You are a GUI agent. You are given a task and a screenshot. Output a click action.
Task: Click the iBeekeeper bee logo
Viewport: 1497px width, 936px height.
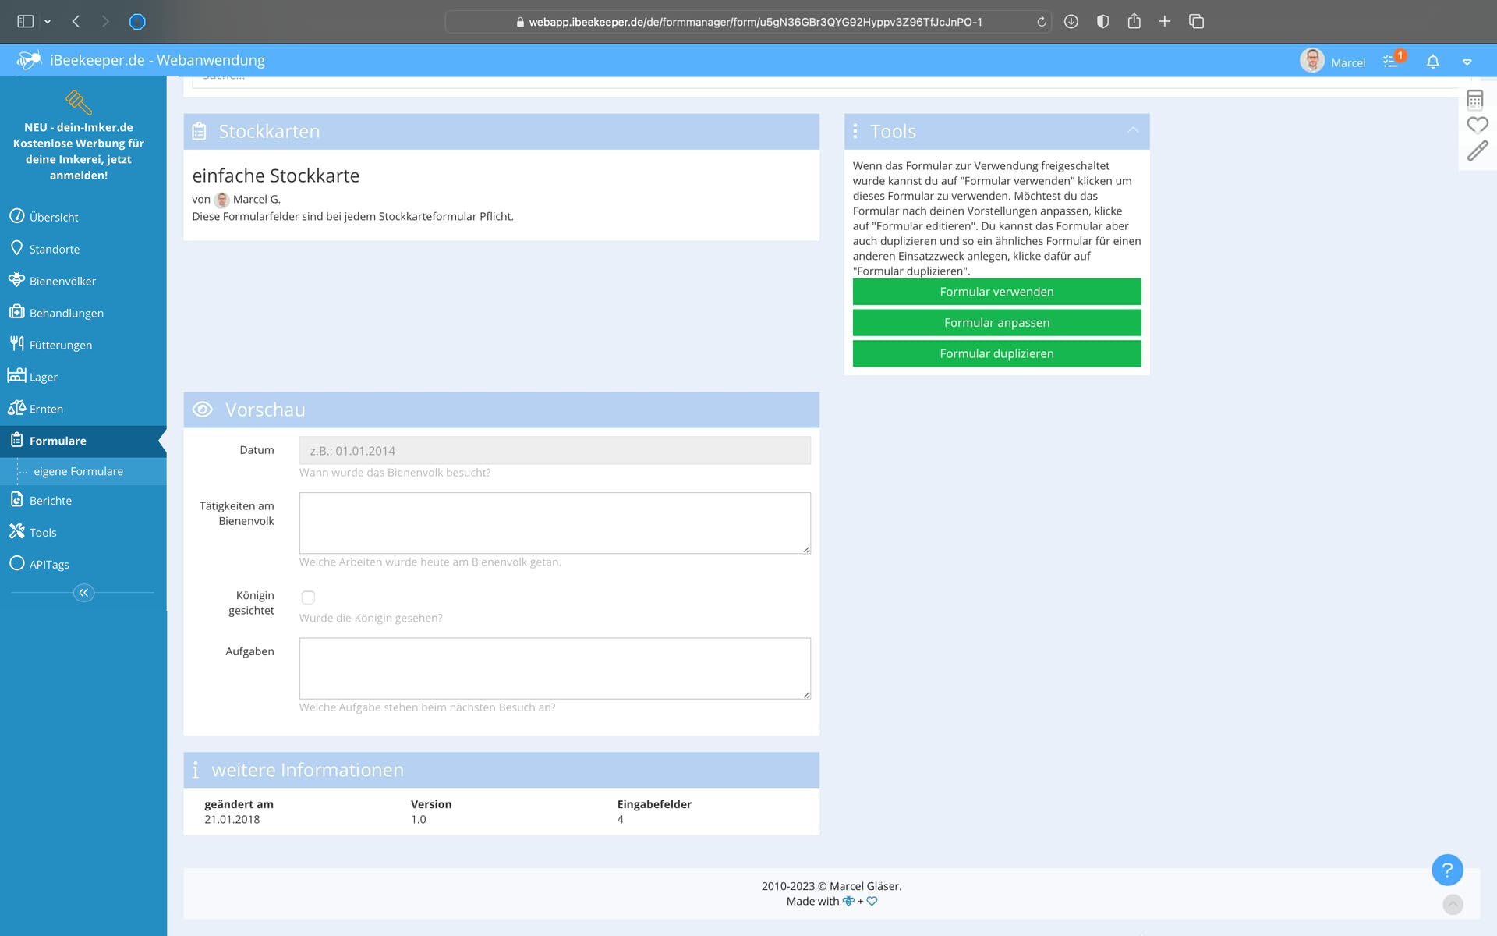[29, 60]
